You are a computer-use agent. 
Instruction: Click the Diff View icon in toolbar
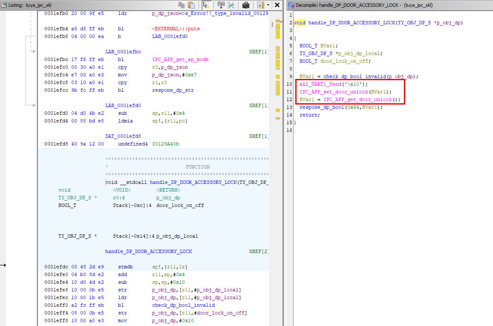tap(231, 5)
